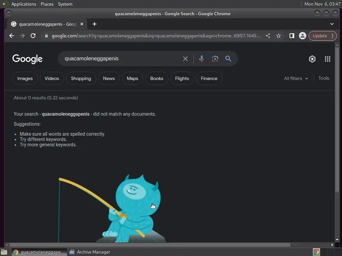Filter results by Flights
Viewport: 342px width, 256px height.
[182, 78]
